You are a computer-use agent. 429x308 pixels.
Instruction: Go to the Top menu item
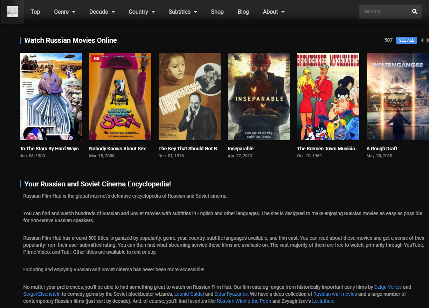(x=35, y=12)
